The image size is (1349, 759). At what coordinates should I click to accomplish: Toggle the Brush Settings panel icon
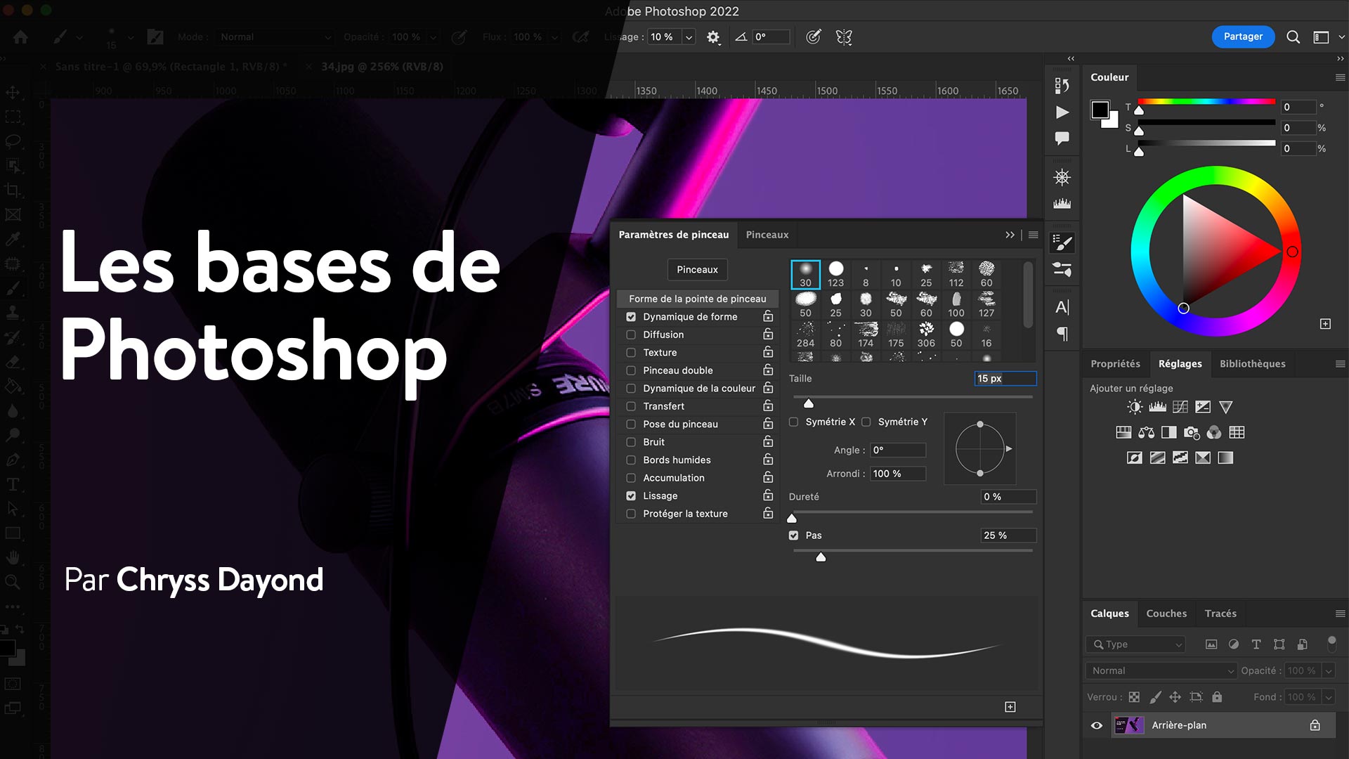pyautogui.click(x=1062, y=243)
